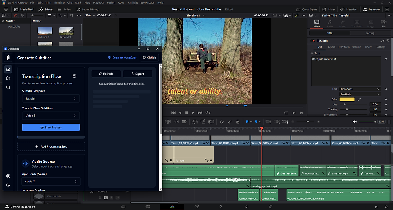Toggle AutoSubs dark mode moon icon
The height and width of the screenshot is (210, 393).
(x=8, y=185)
